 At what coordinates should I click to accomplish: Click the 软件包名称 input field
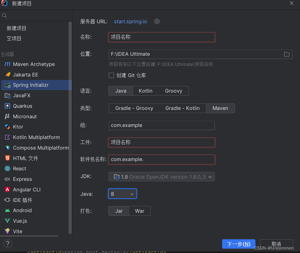click(162, 159)
